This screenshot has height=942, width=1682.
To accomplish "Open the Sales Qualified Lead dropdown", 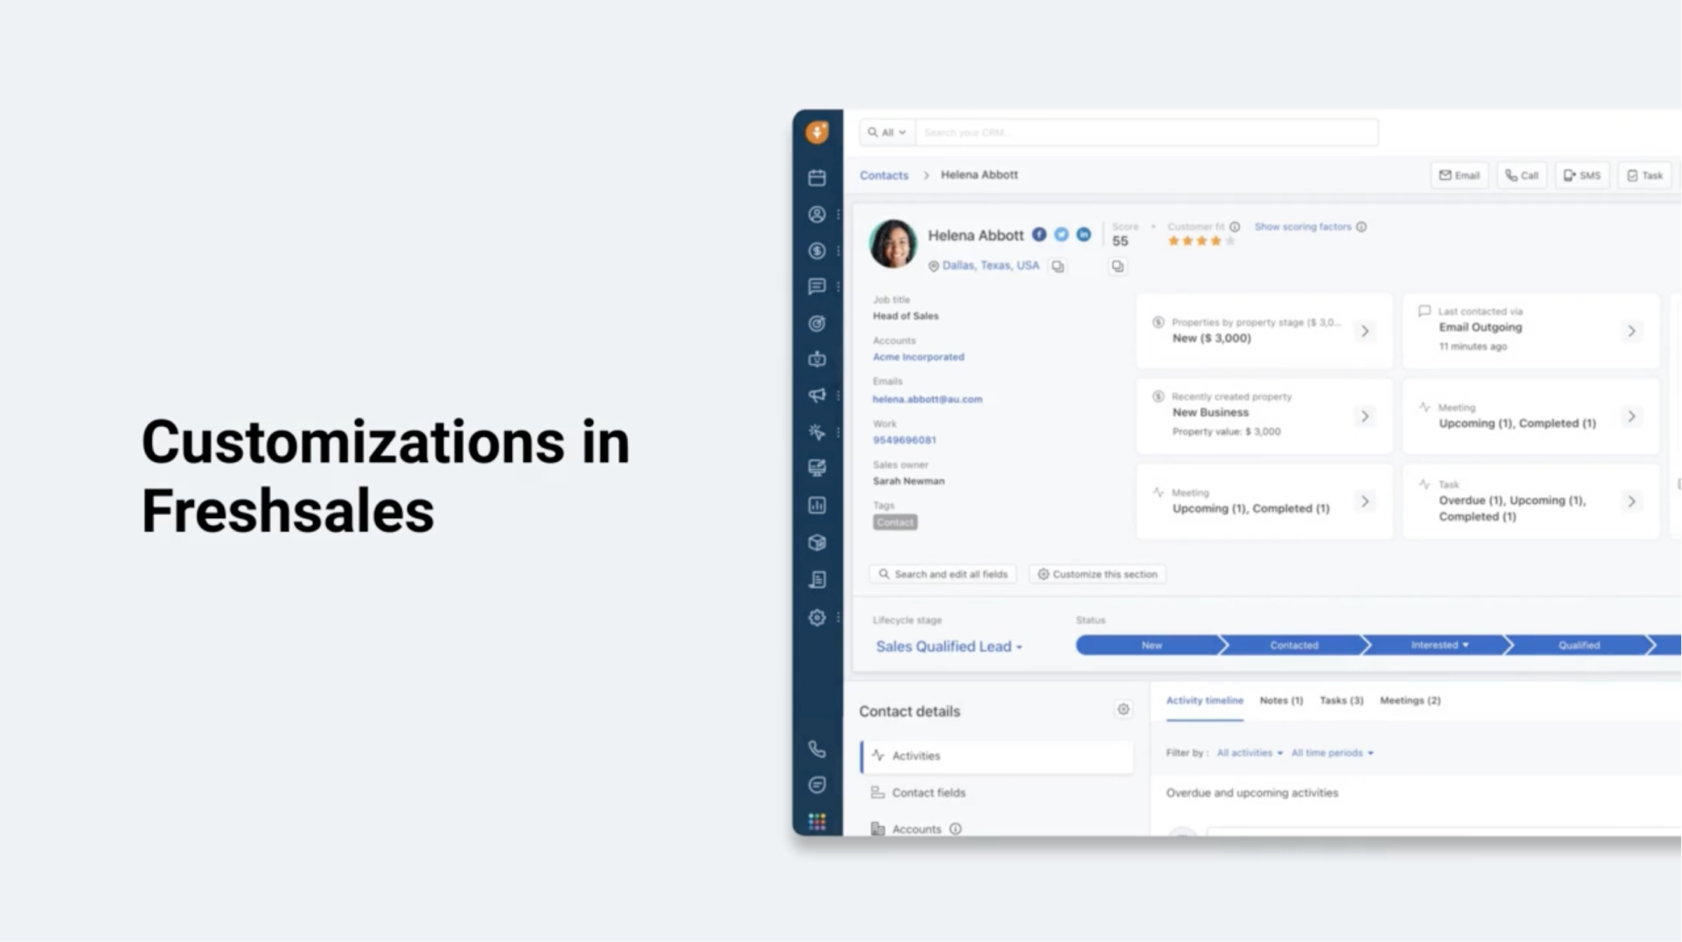I will pos(948,646).
